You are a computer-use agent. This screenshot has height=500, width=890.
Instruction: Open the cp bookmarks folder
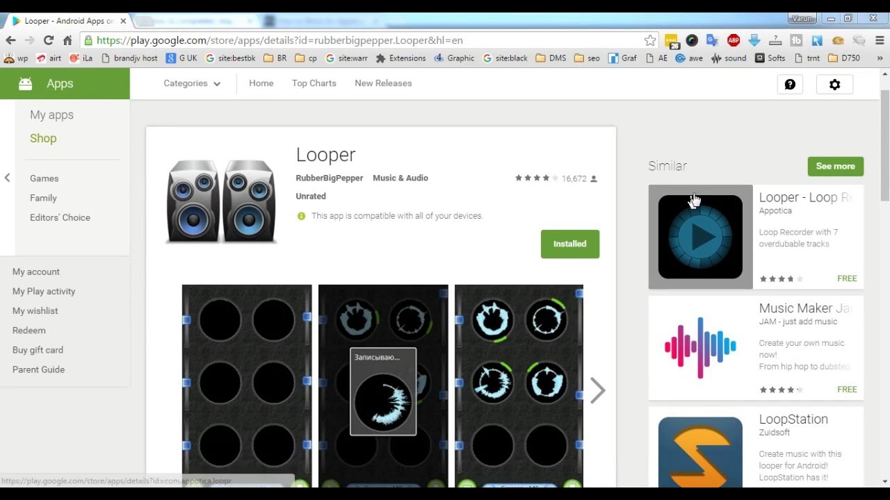click(x=306, y=58)
